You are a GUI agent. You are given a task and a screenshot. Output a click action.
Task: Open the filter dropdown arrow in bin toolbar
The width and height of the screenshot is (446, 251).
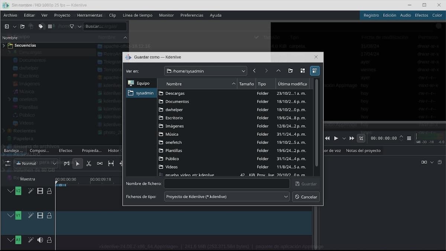(x=80, y=26)
